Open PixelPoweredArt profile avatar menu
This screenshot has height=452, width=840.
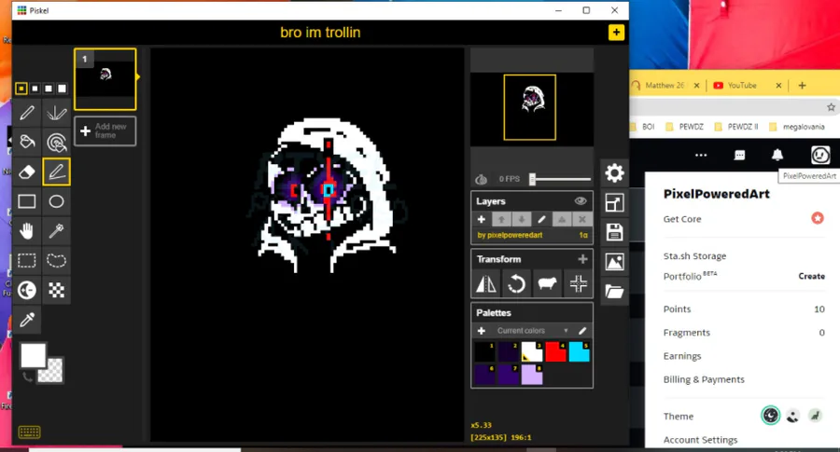click(820, 155)
